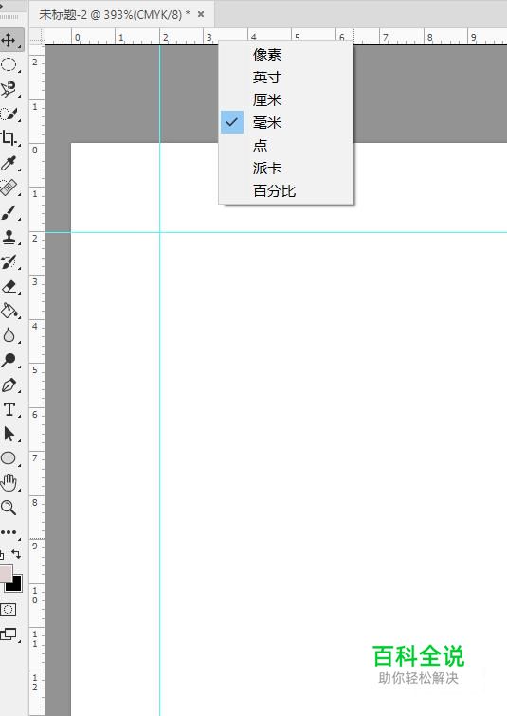Select the Crop tool
This screenshot has height=716, width=507.
[x=9, y=138]
